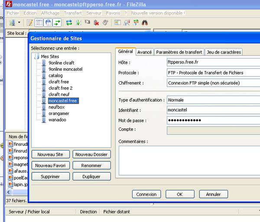Click the Direction queue column header
This screenshot has height=222, width=260.
(x=88, y=212)
